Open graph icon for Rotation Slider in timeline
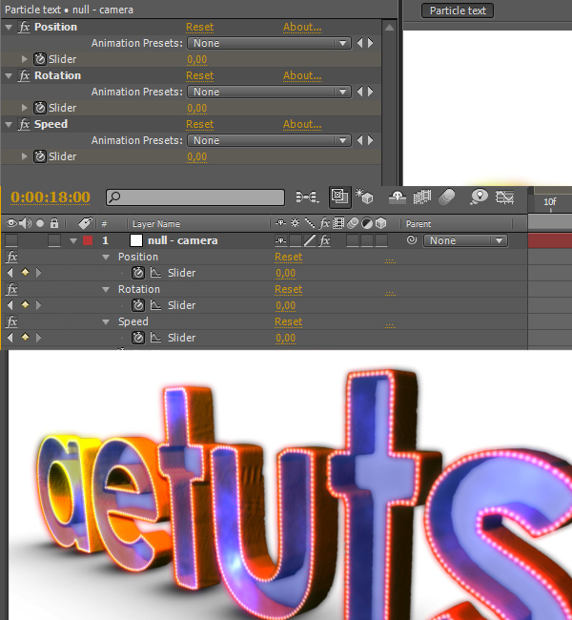This screenshot has width=572, height=620. pyautogui.click(x=155, y=305)
